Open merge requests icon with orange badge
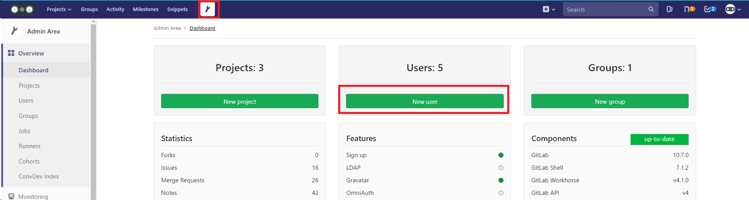Screen dimensions: 749x200 coord(689,9)
